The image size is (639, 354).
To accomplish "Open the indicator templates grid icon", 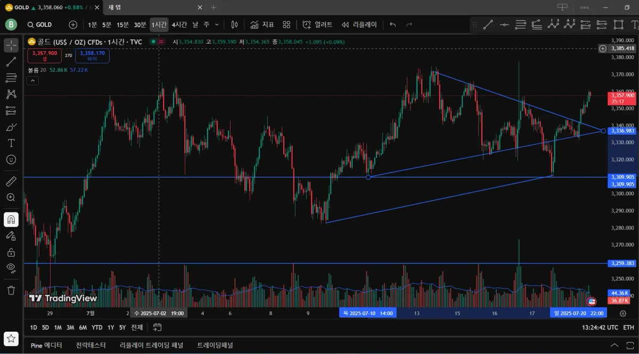I will coord(286,24).
